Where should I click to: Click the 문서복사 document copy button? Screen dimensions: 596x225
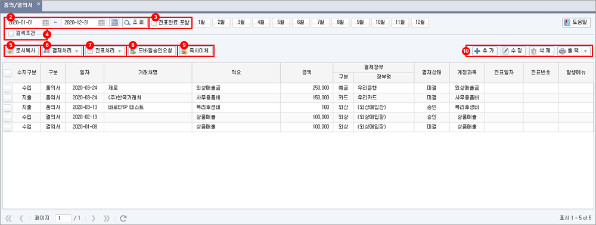pyautogui.click(x=23, y=51)
